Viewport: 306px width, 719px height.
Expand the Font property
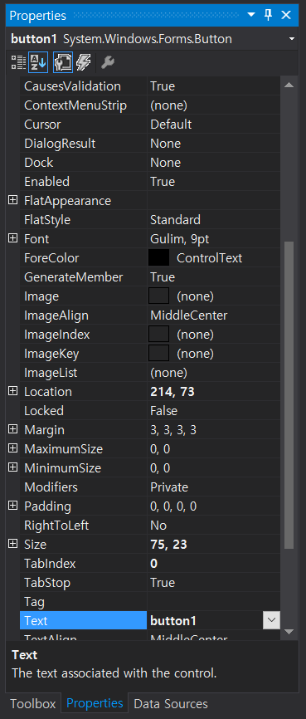12,238
